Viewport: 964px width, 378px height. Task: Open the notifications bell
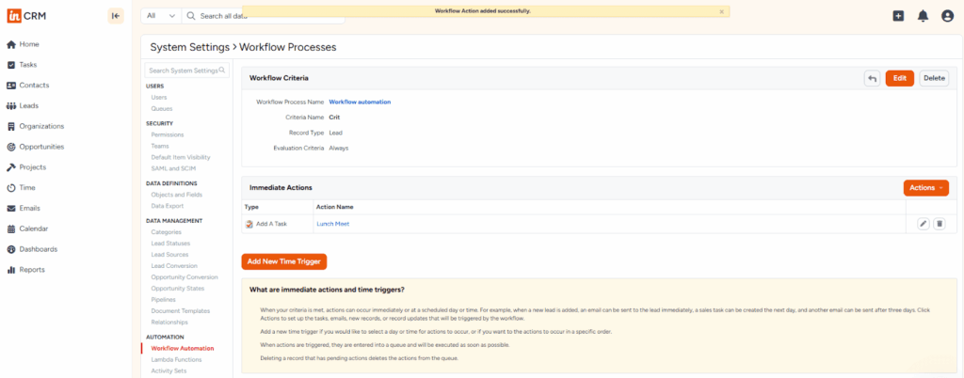923,16
